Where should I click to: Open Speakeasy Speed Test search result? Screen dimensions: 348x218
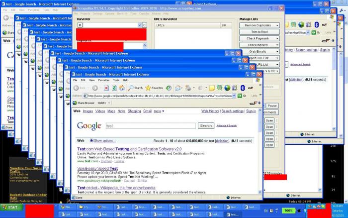97,168
